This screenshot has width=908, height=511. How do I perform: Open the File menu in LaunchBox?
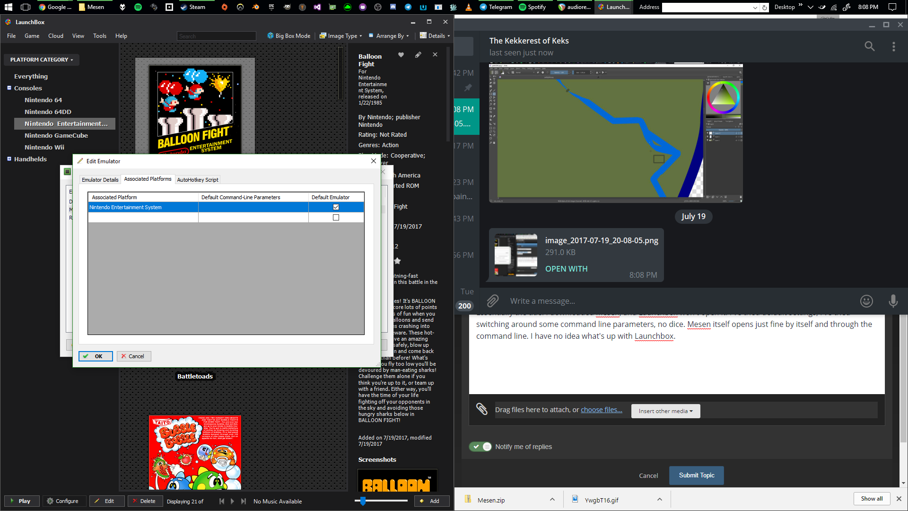tap(11, 36)
